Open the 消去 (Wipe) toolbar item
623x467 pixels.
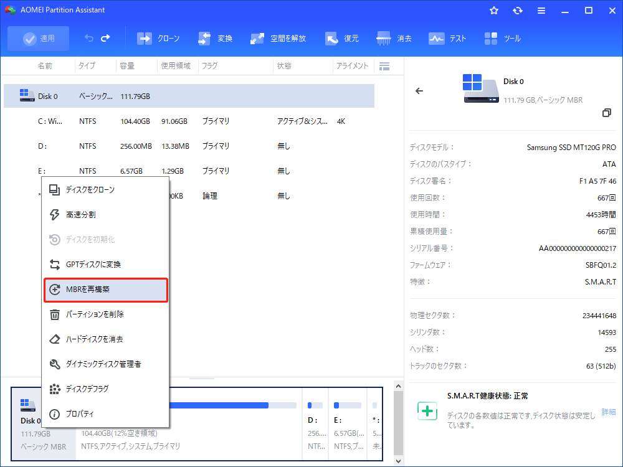[394, 39]
